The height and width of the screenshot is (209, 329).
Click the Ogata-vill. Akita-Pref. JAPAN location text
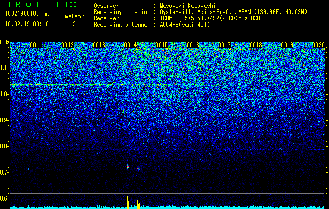point(233,12)
